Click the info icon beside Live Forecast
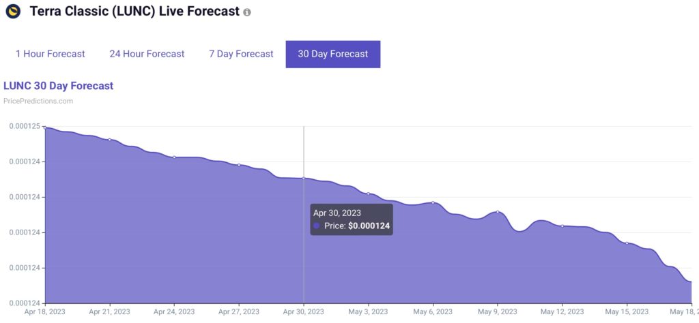 pos(246,13)
